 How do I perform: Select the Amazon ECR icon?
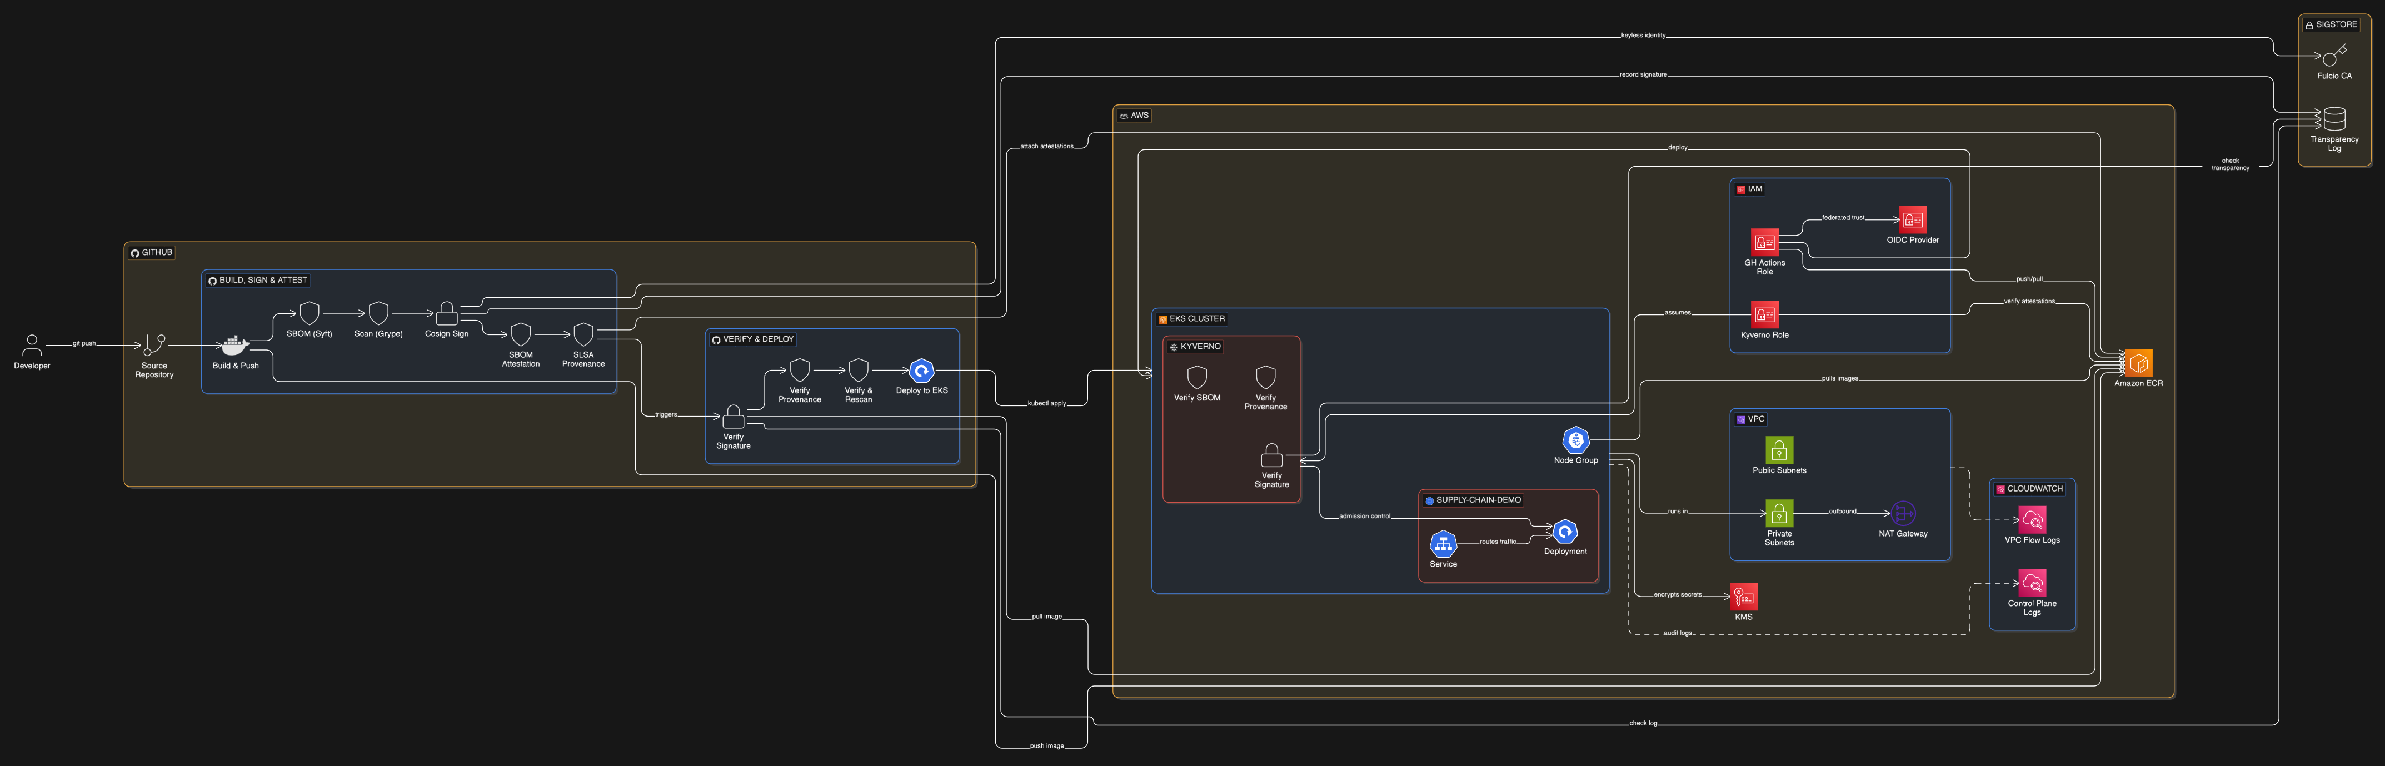click(x=2139, y=363)
